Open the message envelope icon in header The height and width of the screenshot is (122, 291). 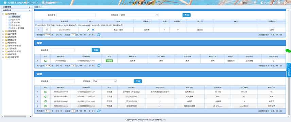tap(255, 3)
